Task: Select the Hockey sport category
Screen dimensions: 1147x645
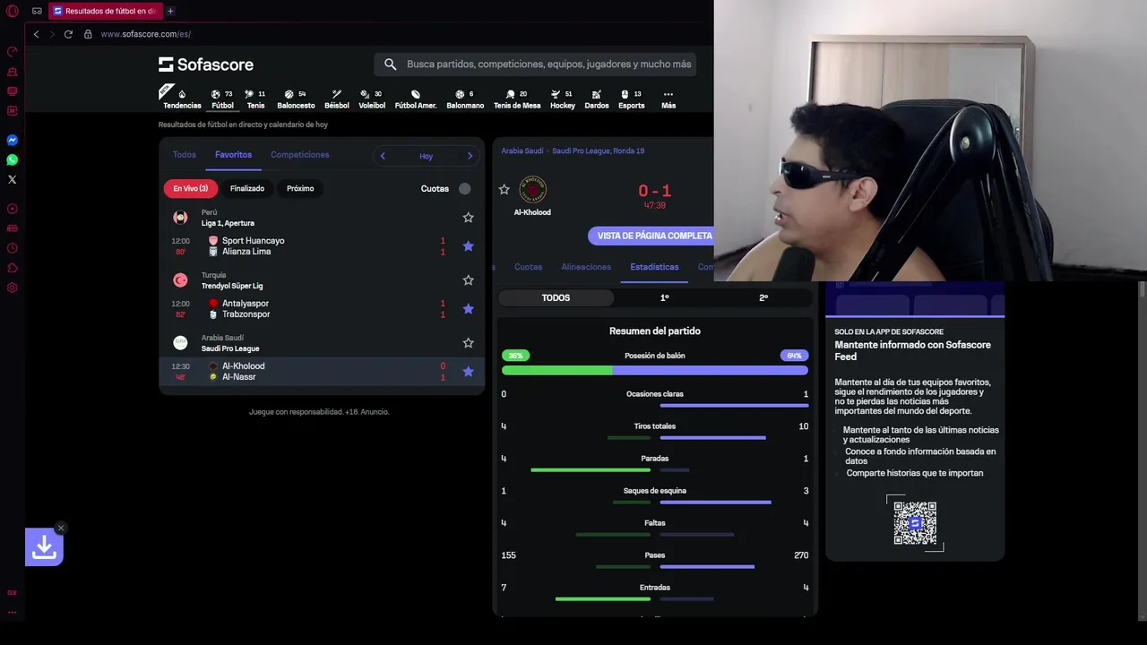Action: [563, 99]
